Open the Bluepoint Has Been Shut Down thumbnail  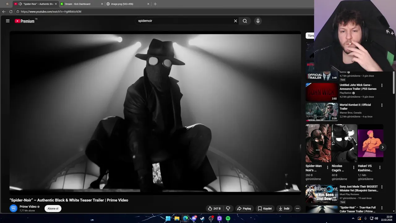pos(322,194)
